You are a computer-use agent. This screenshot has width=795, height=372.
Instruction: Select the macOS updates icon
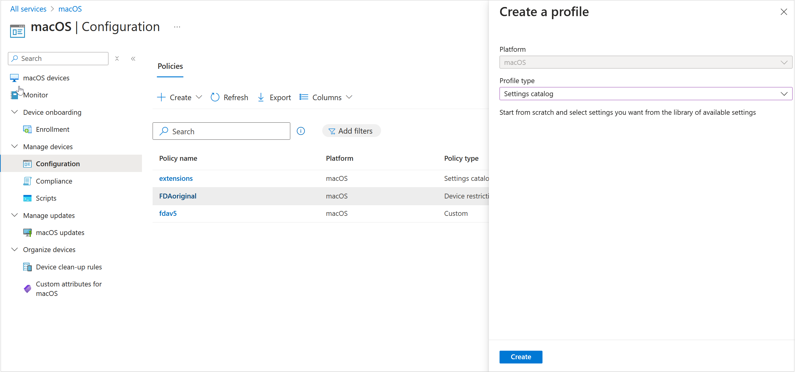pos(27,233)
